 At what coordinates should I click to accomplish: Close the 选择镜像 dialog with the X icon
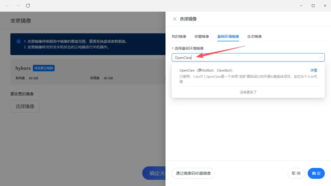pos(175,19)
